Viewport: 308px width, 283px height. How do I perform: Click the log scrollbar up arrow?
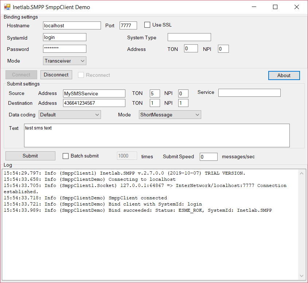coord(302,174)
